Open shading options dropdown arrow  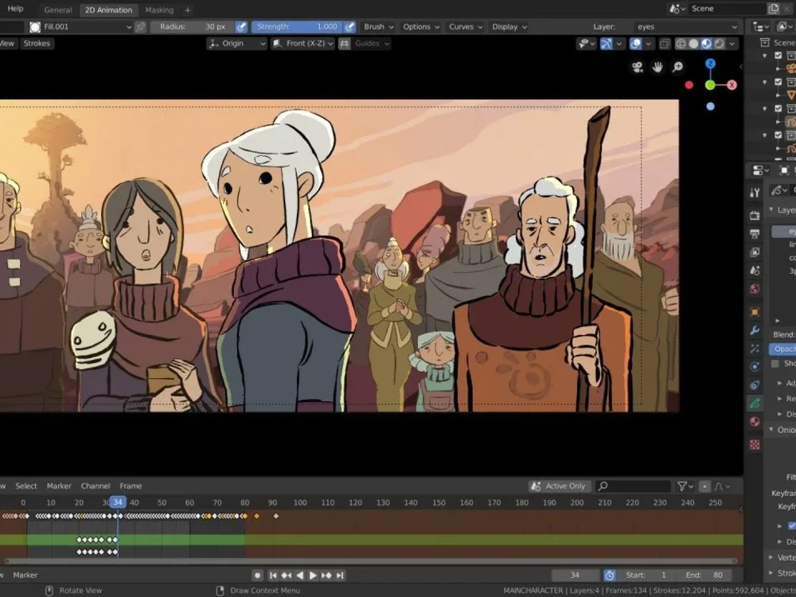pyautogui.click(x=732, y=44)
